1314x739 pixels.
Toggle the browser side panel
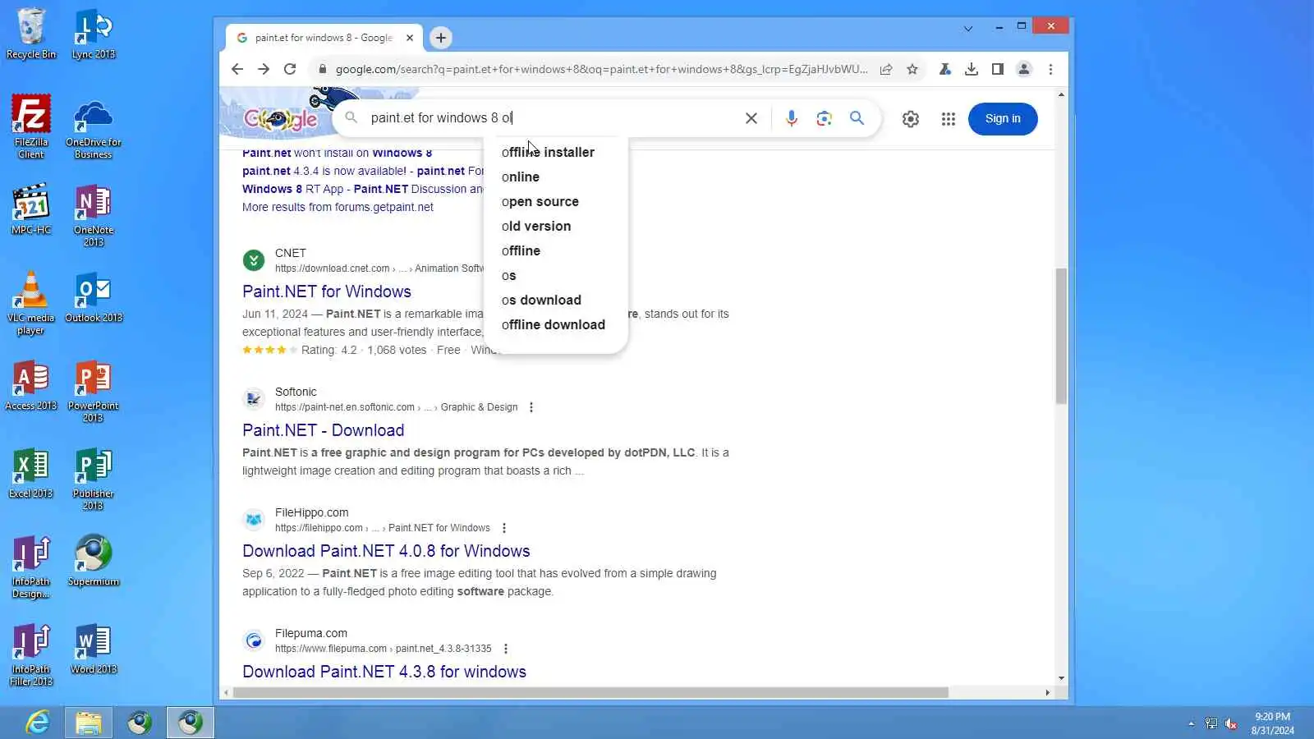click(998, 70)
